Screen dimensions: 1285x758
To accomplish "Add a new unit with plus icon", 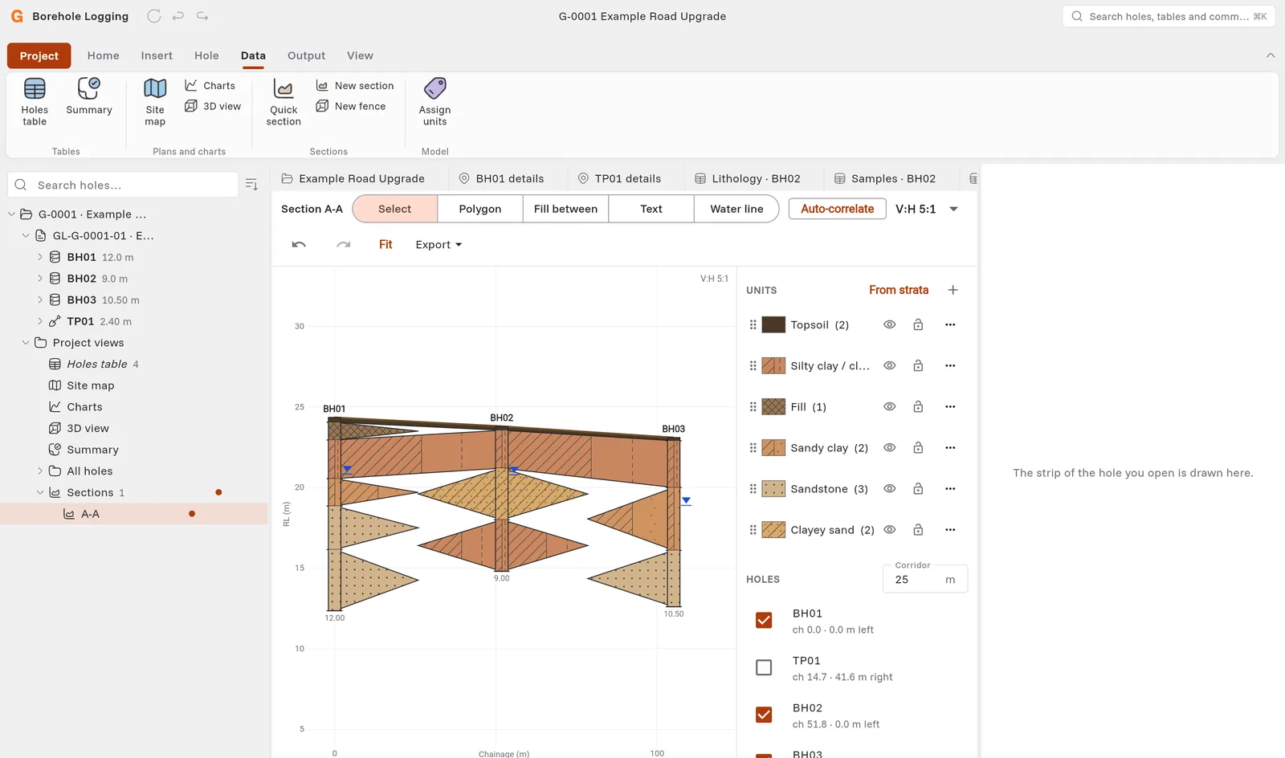I will coord(953,290).
